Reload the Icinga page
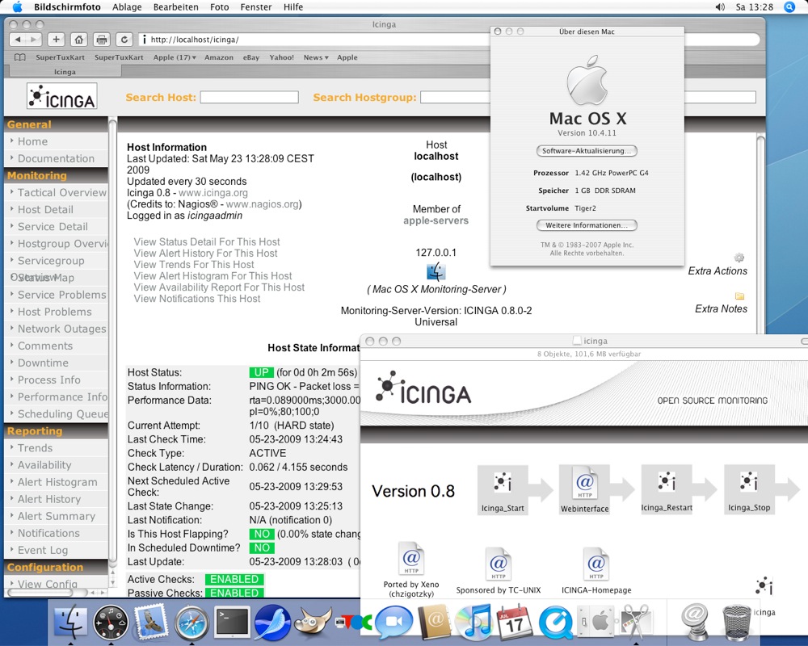808x646 pixels. click(124, 39)
